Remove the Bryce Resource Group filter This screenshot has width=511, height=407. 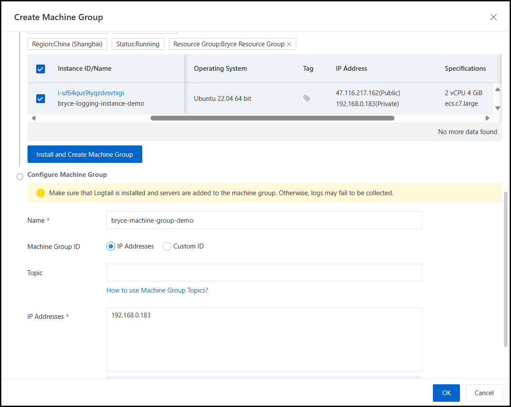click(x=289, y=44)
